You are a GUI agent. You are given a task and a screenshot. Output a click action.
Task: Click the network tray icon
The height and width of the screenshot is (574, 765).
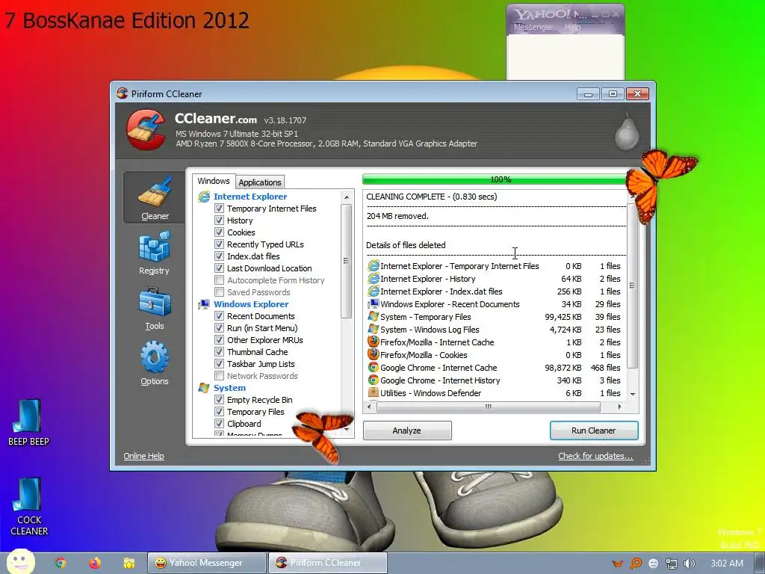[672, 564]
